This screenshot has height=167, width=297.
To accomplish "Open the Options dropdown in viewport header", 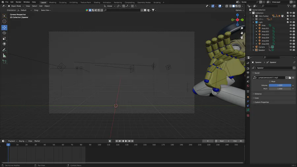I will (240, 10).
